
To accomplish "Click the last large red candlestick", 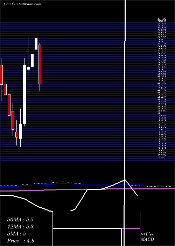I will click(x=40, y=64).
